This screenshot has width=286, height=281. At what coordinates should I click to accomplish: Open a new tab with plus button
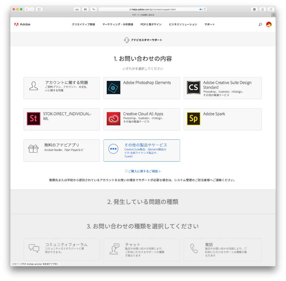click(274, 15)
